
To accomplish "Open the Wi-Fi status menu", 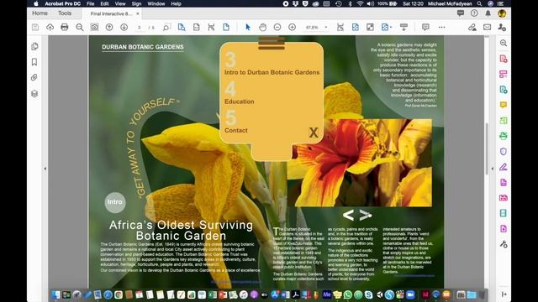I will [360, 3].
